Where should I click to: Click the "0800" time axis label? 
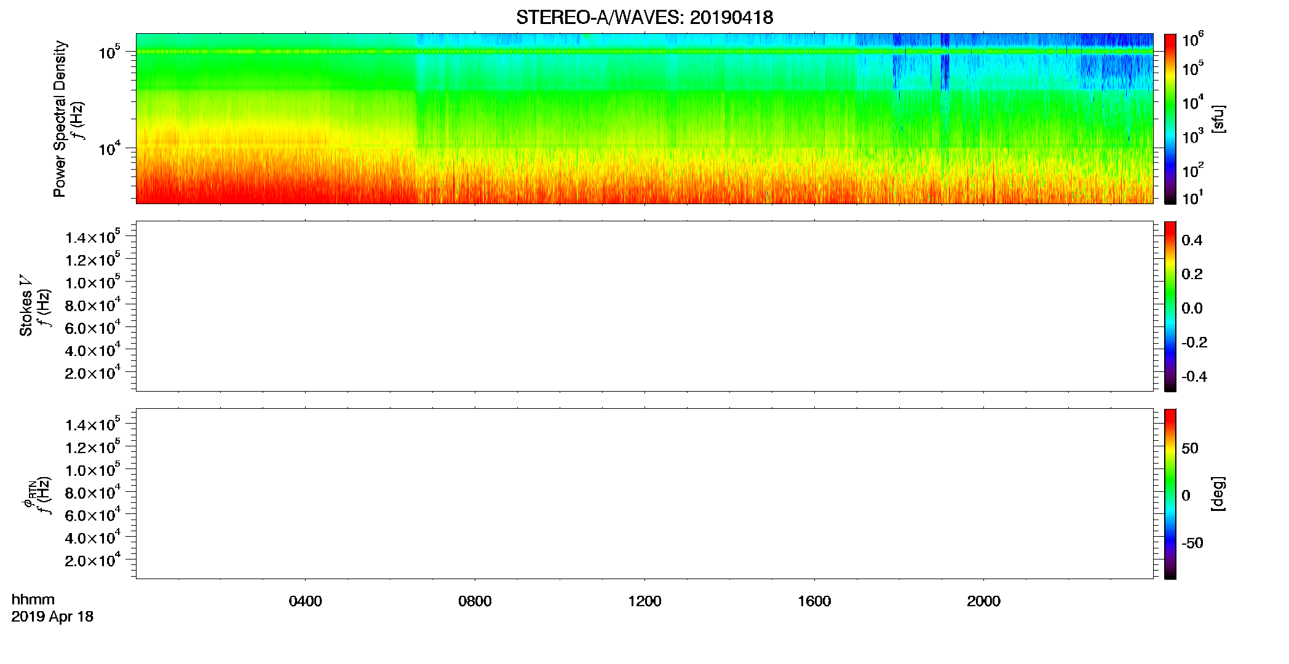tap(475, 601)
